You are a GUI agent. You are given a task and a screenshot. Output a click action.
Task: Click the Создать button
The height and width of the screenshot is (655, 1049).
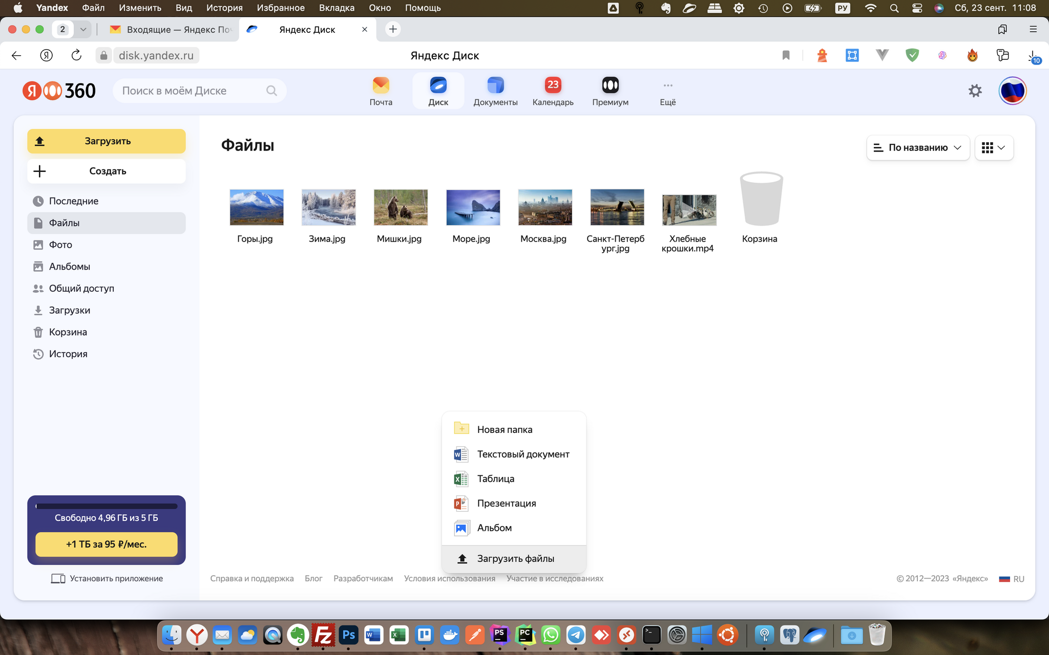point(107,171)
